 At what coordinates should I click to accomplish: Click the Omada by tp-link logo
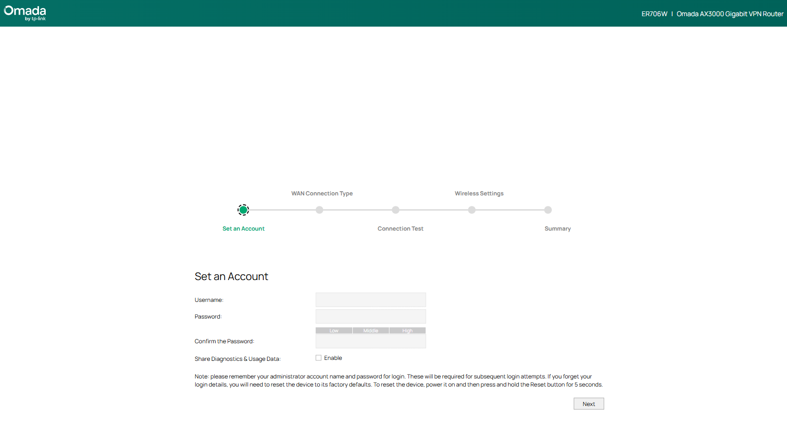pos(25,13)
